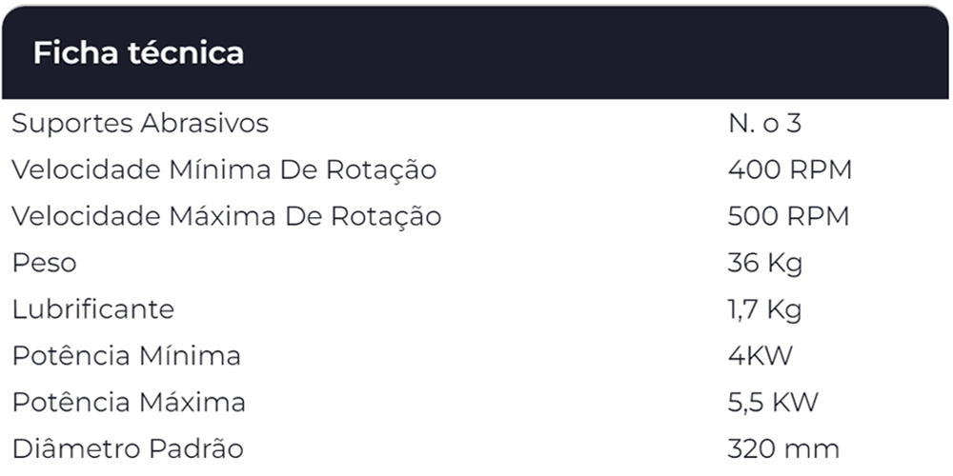
Task: Click the Velocidade Mínima De Rotação label
Action: click(224, 170)
